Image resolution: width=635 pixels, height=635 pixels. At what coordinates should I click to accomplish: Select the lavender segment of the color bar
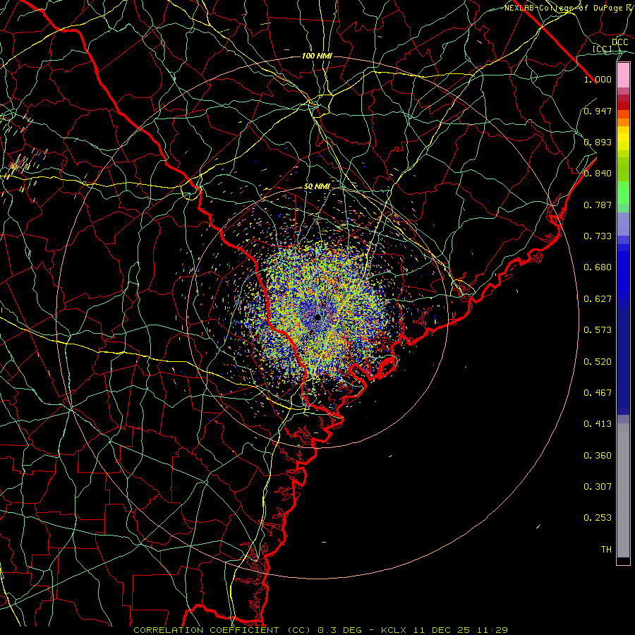click(x=623, y=224)
